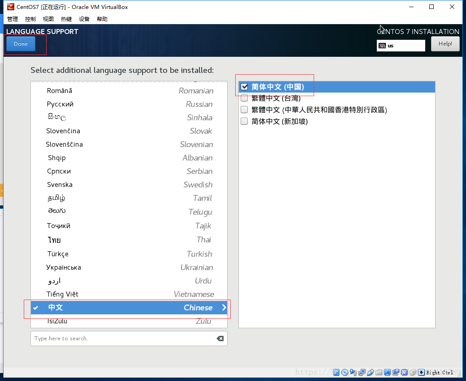Select the 中文 Chinese language row
466x381 pixels.
[x=129, y=308]
